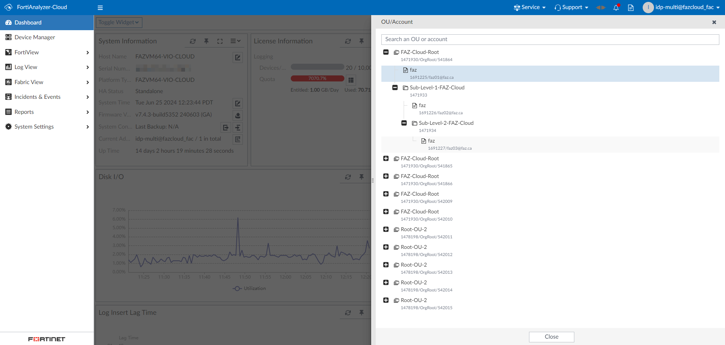The width and height of the screenshot is (725, 345).
Task: Click the Close button in OU/Account panel
Action: pos(551,337)
